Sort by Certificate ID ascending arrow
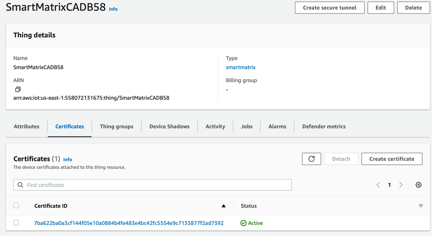 [x=224, y=206]
